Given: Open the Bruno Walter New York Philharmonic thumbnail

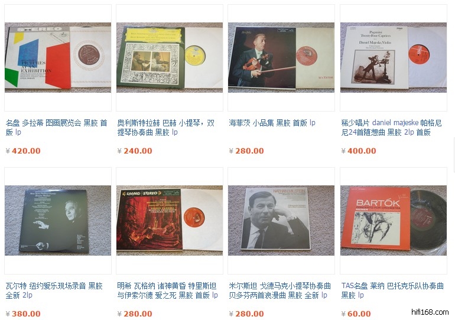Looking at the screenshot, I should [58, 221].
